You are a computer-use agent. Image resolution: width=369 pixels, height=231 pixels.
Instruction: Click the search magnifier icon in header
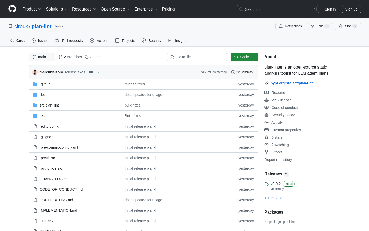coord(241,9)
